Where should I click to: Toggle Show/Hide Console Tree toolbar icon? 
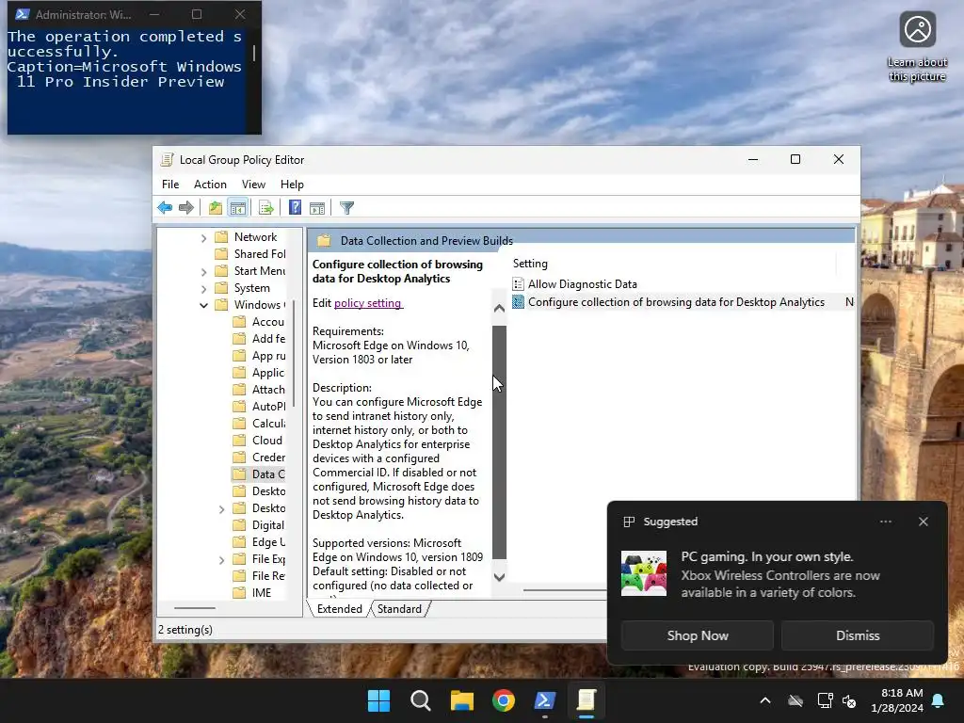coord(238,208)
